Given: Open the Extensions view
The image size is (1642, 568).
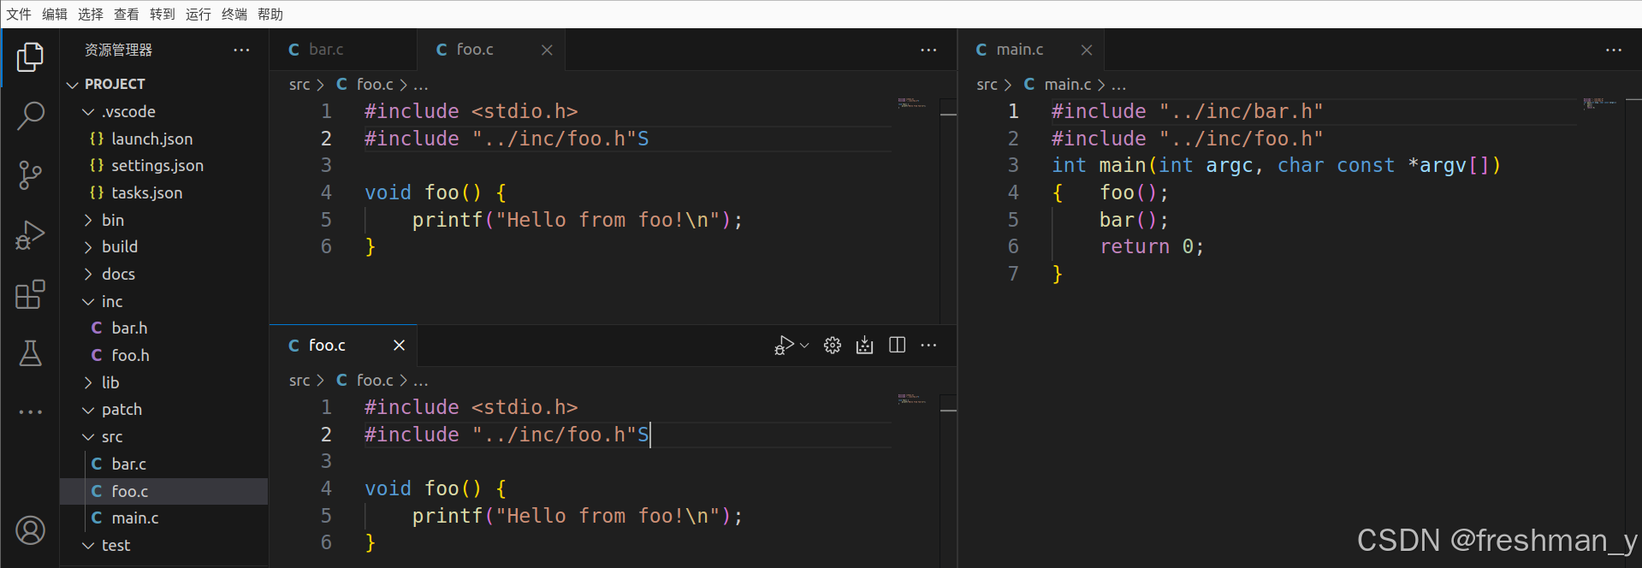Looking at the screenshot, I should point(30,294).
